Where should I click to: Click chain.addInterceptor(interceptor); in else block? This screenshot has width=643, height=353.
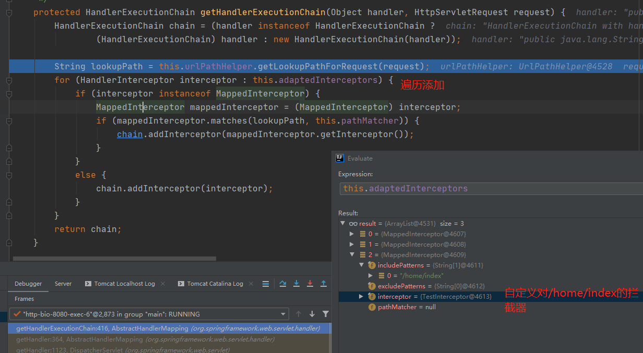(184, 188)
